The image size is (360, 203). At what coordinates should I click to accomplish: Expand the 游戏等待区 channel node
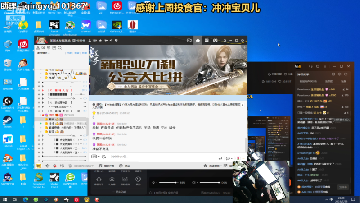click(x=43, y=103)
